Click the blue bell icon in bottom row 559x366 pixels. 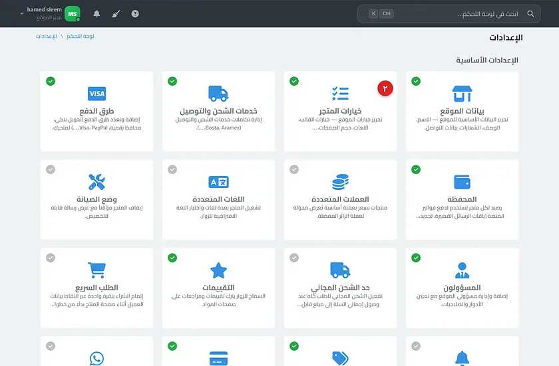[x=462, y=358]
